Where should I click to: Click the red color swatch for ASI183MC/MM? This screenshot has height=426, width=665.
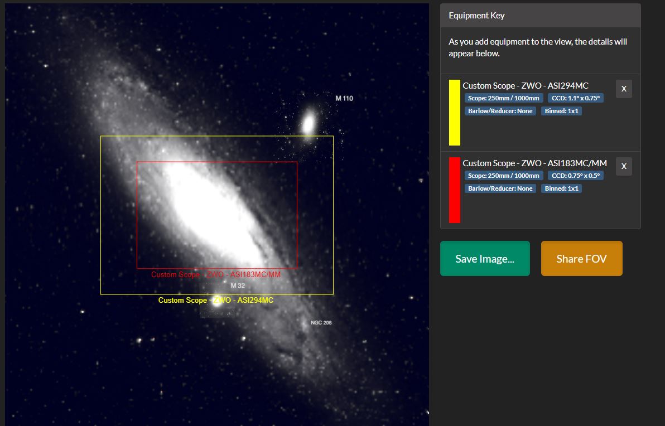point(455,190)
